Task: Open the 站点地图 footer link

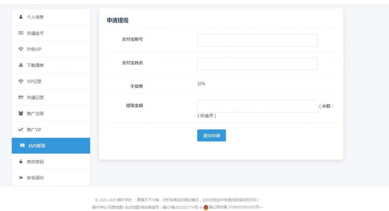Action: tap(132, 207)
